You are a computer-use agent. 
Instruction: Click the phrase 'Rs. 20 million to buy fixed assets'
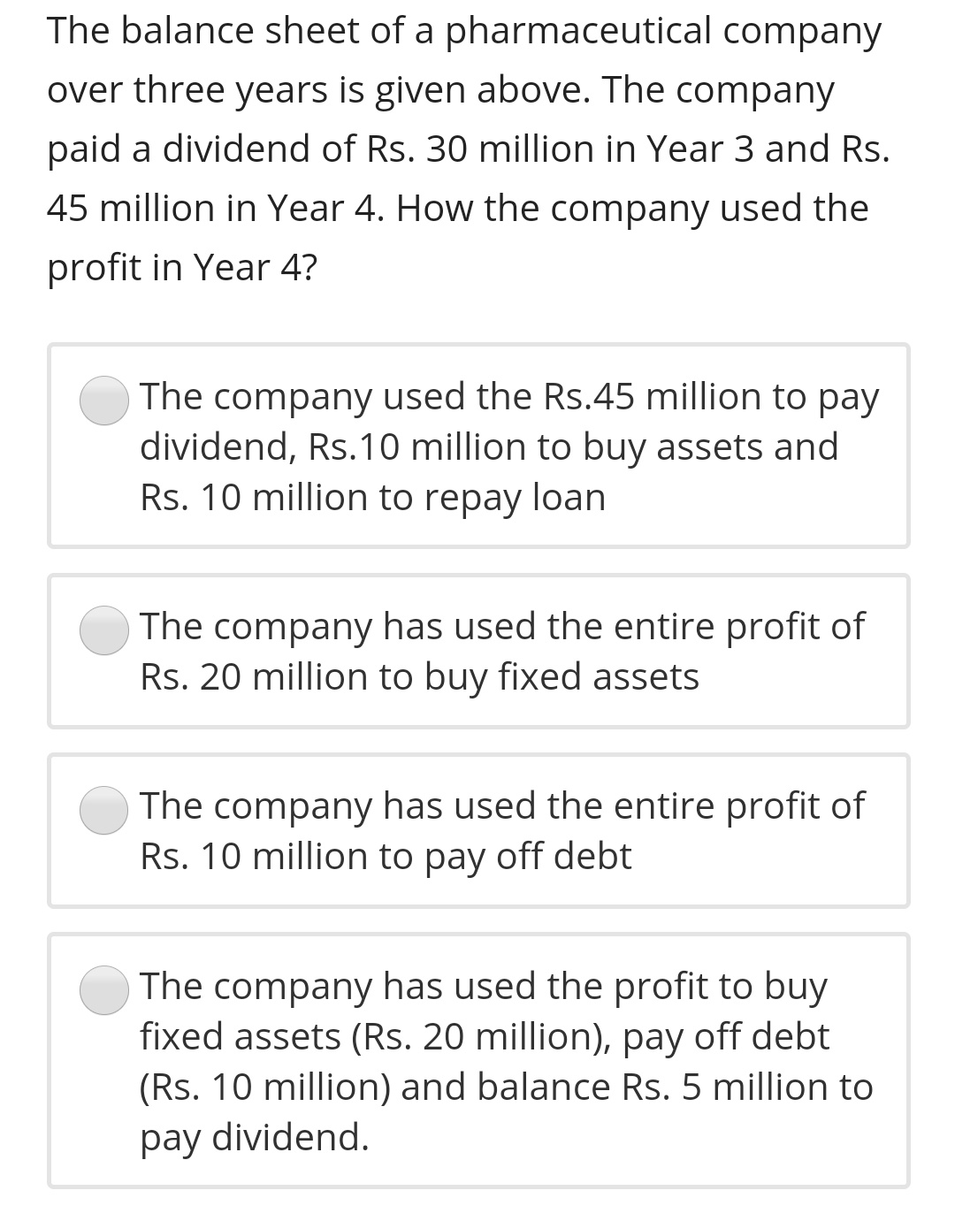tap(419, 676)
